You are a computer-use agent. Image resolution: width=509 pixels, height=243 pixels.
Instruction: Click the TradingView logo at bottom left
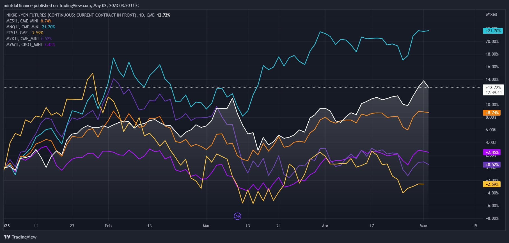coord(20,237)
